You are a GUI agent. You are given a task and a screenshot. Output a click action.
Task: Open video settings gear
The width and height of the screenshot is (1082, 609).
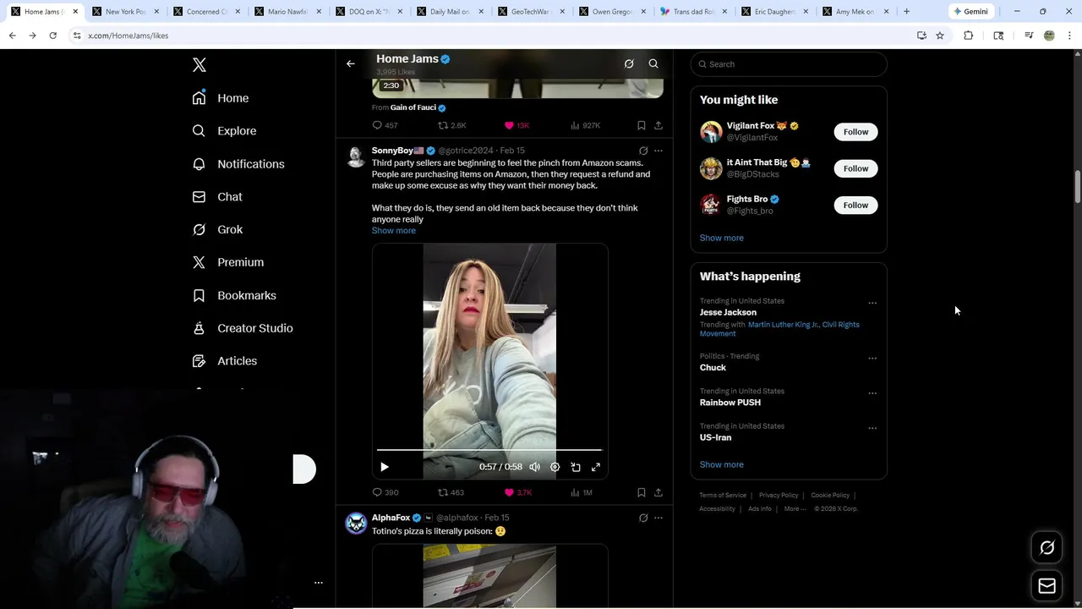[555, 467]
